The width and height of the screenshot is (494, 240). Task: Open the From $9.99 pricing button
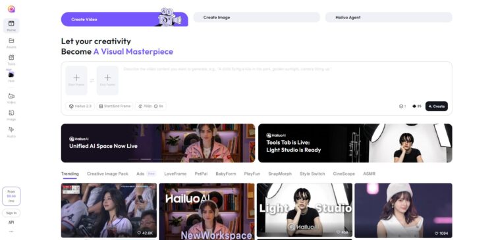point(11,197)
